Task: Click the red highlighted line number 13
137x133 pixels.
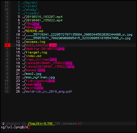Action: (x=7, y=45)
